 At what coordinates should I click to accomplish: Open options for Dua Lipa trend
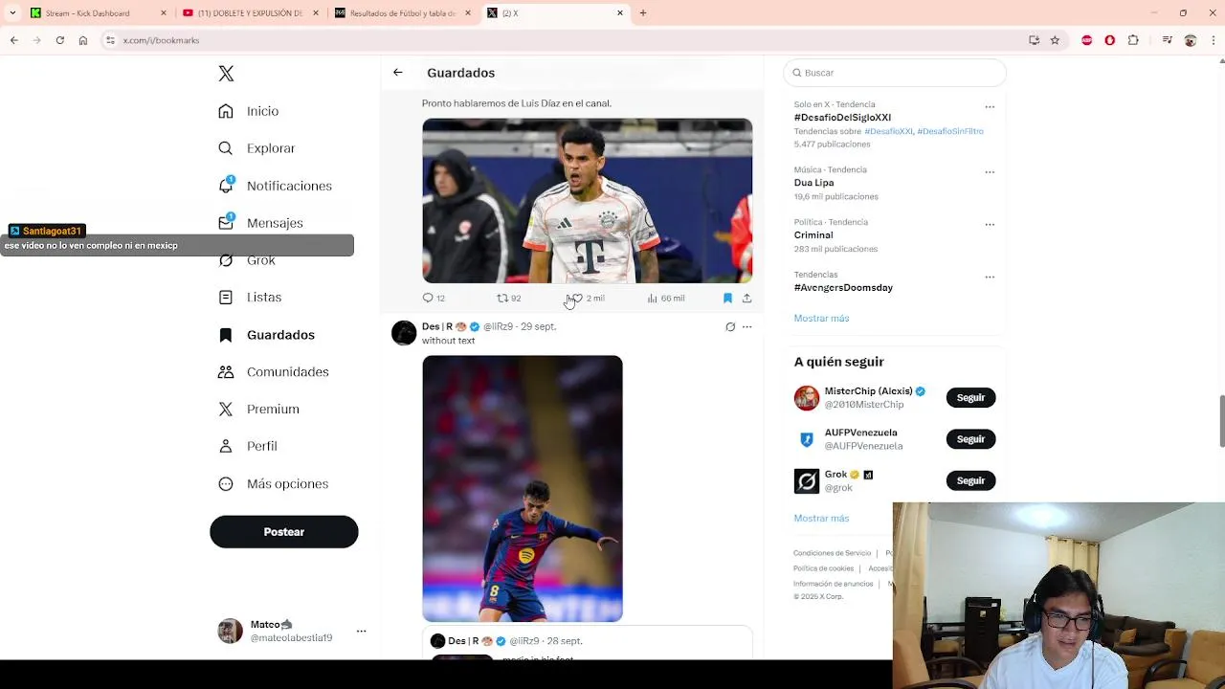coord(990,172)
